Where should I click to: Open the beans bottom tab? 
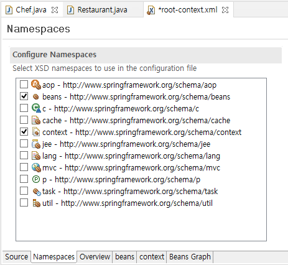coord(124,257)
